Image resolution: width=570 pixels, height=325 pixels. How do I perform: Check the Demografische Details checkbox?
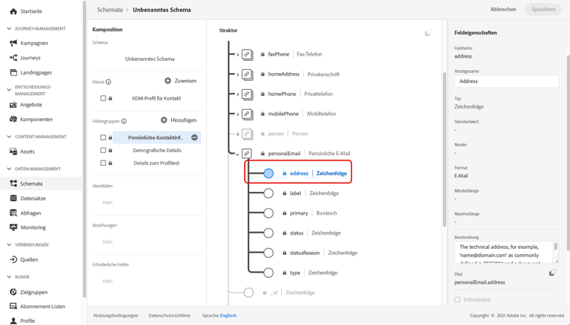(103, 151)
